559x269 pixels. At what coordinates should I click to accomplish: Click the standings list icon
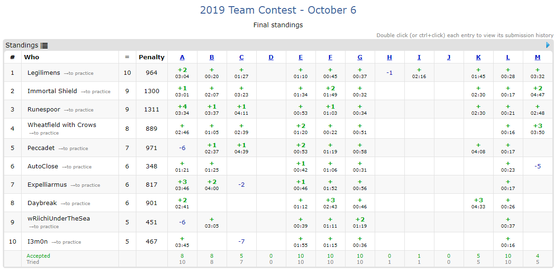pos(44,46)
